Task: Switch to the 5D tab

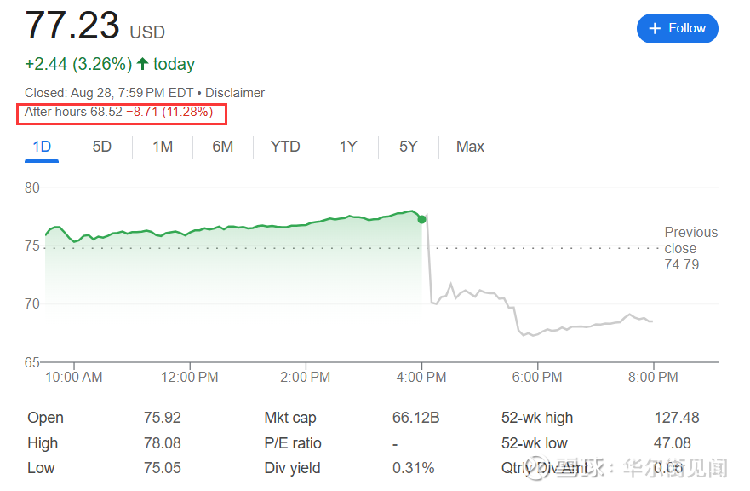Action: coord(102,147)
